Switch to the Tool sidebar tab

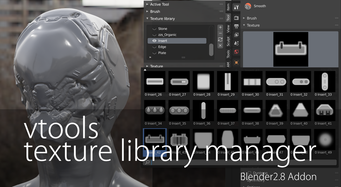click(x=228, y=18)
